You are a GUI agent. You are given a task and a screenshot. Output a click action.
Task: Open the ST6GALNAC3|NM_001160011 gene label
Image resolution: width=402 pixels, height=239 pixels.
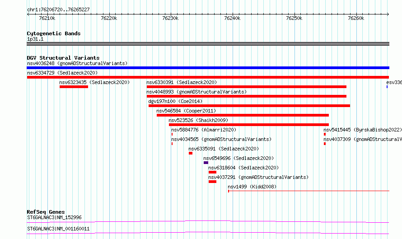point(58,229)
